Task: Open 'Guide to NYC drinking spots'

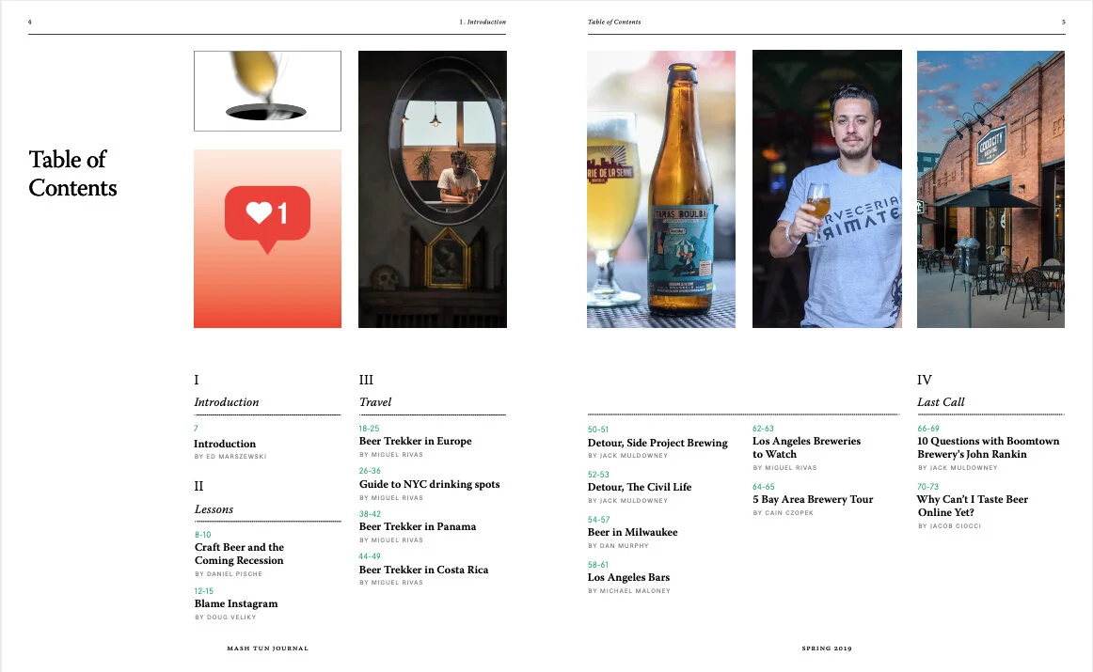Action: pyautogui.click(x=429, y=484)
